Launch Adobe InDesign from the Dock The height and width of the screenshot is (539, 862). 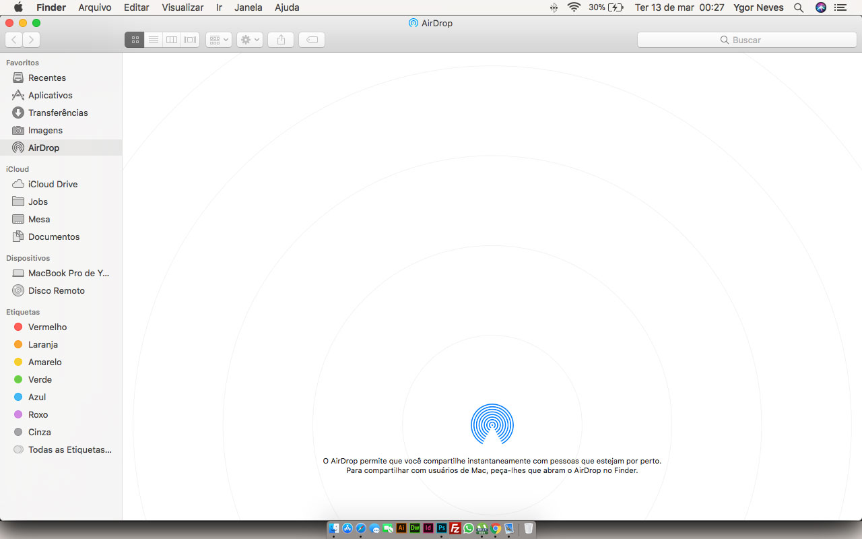[428, 528]
